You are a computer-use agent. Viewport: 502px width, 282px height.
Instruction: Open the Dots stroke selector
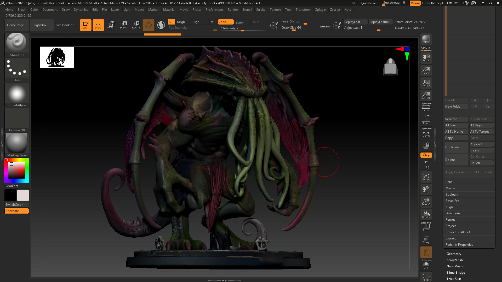(x=17, y=70)
